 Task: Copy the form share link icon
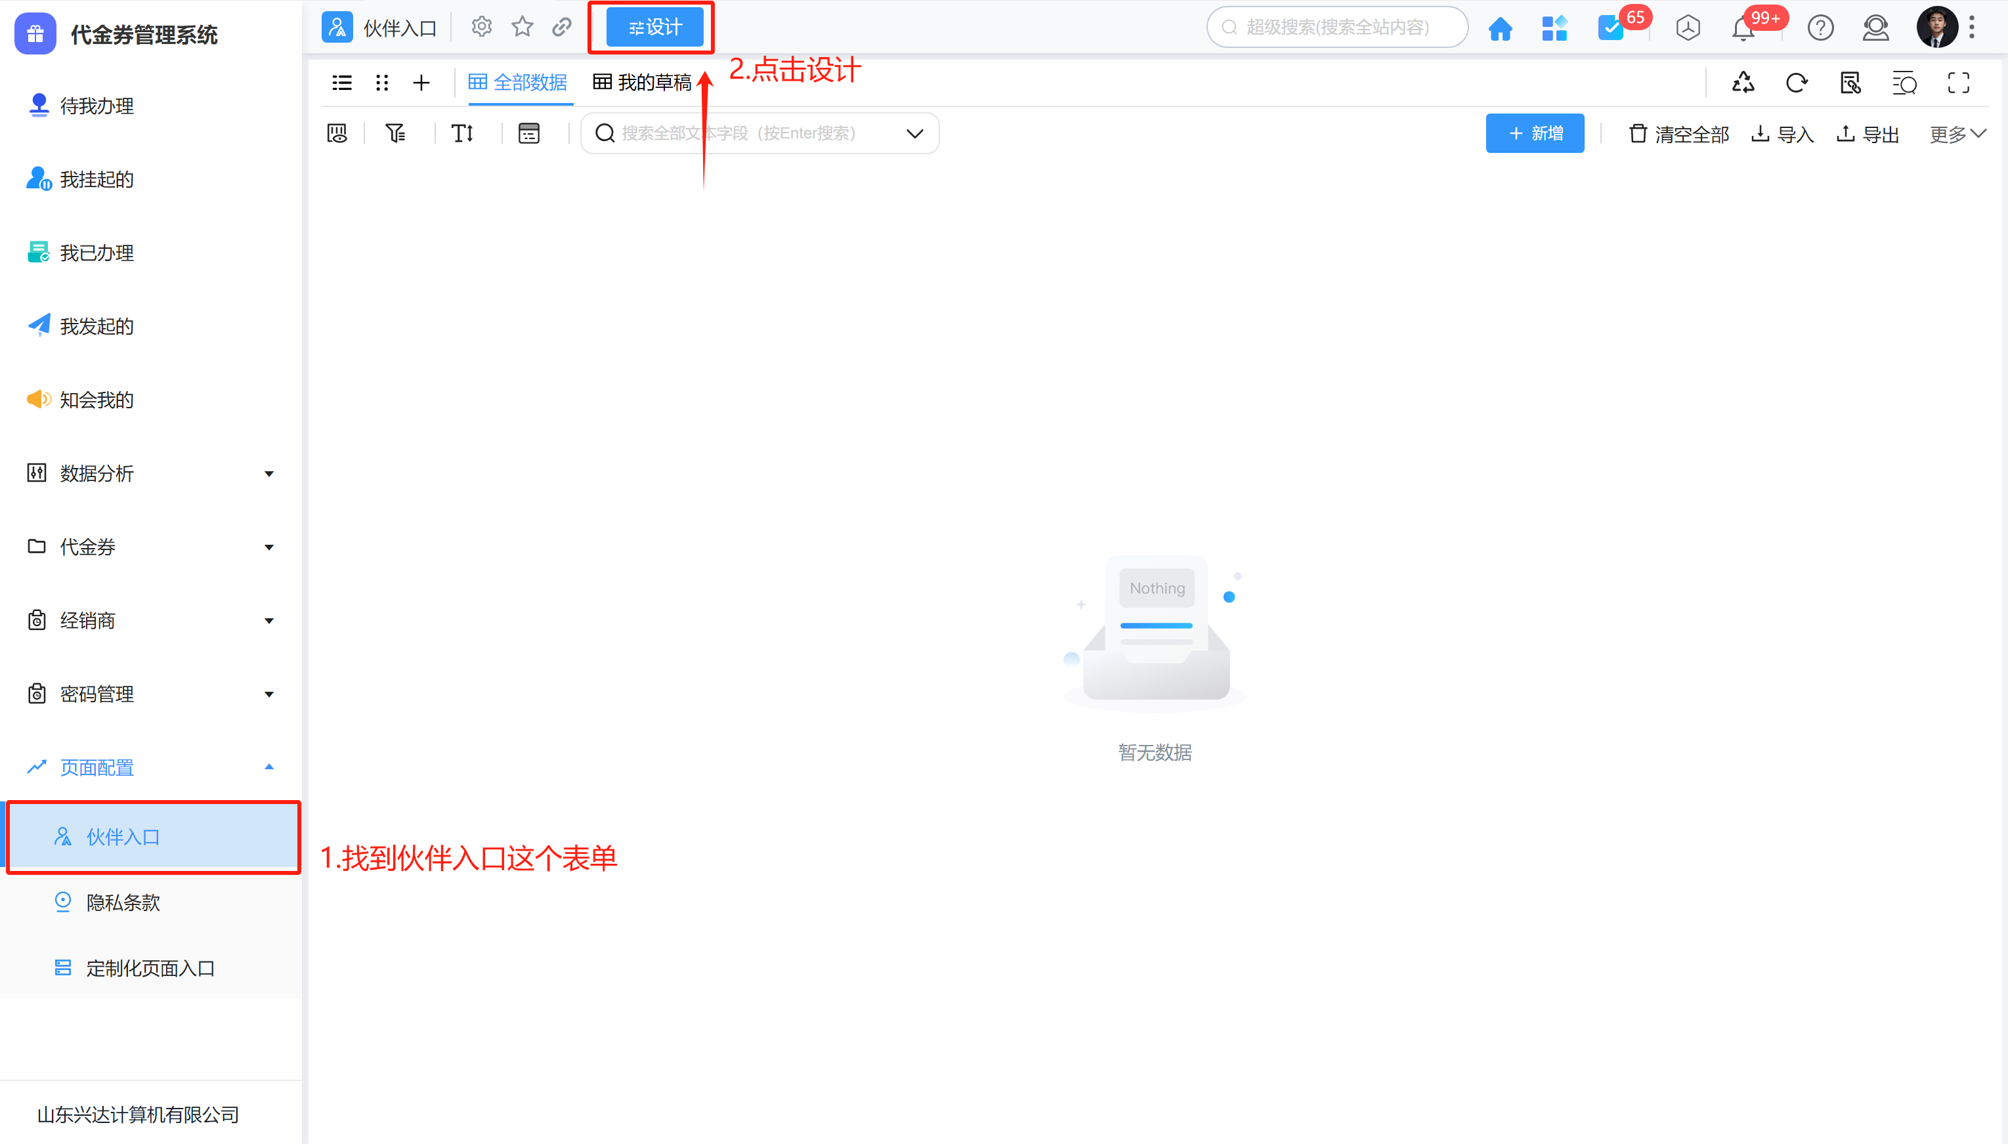click(561, 26)
